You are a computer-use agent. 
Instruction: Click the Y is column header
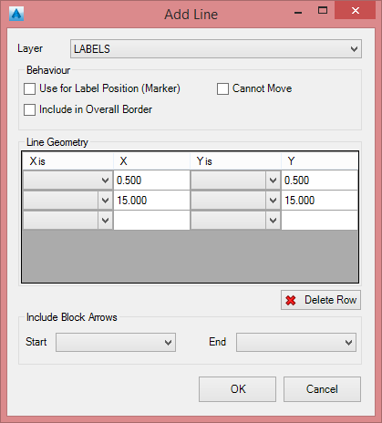point(235,161)
